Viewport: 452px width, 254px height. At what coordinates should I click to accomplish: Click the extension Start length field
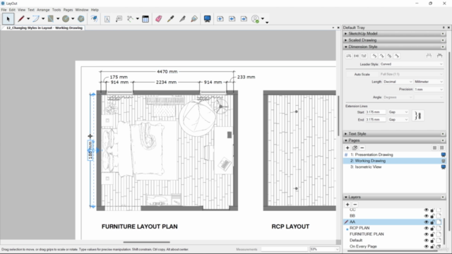376,112
